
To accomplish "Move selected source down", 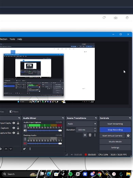I will click(11, 149).
